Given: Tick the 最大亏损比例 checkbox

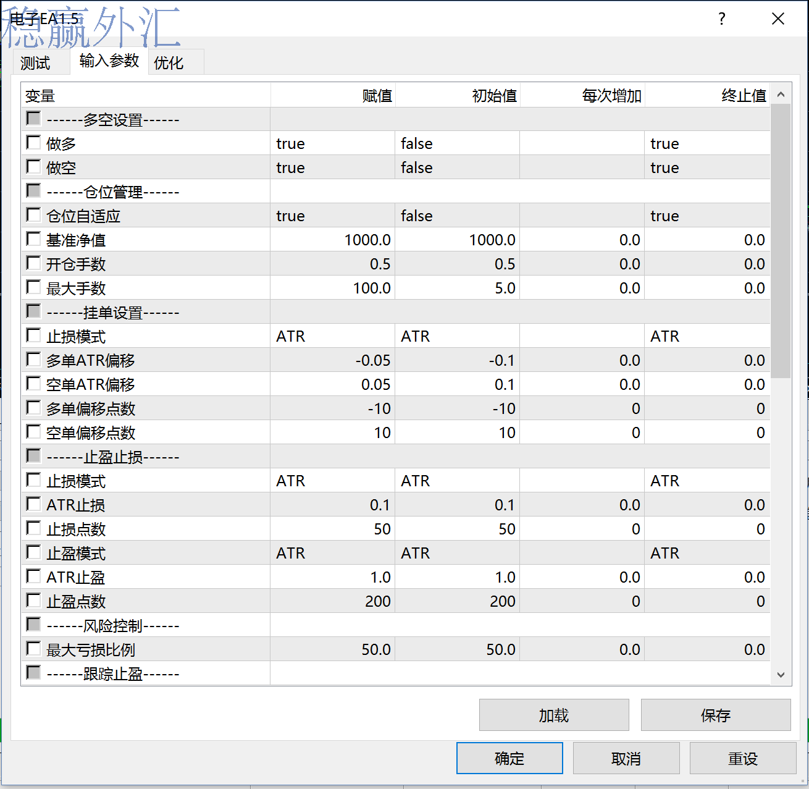Looking at the screenshot, I should click(33, 649).
